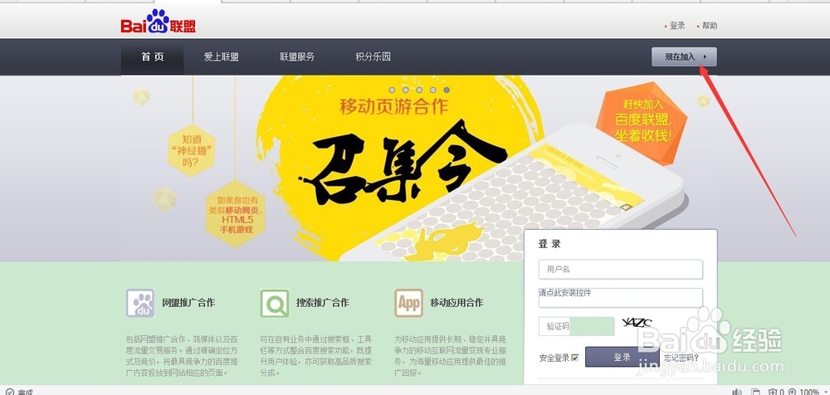Click the 网盟推广合作 heading

[x=188, y=303]
